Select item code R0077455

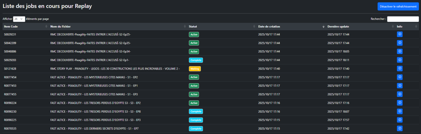10,94
